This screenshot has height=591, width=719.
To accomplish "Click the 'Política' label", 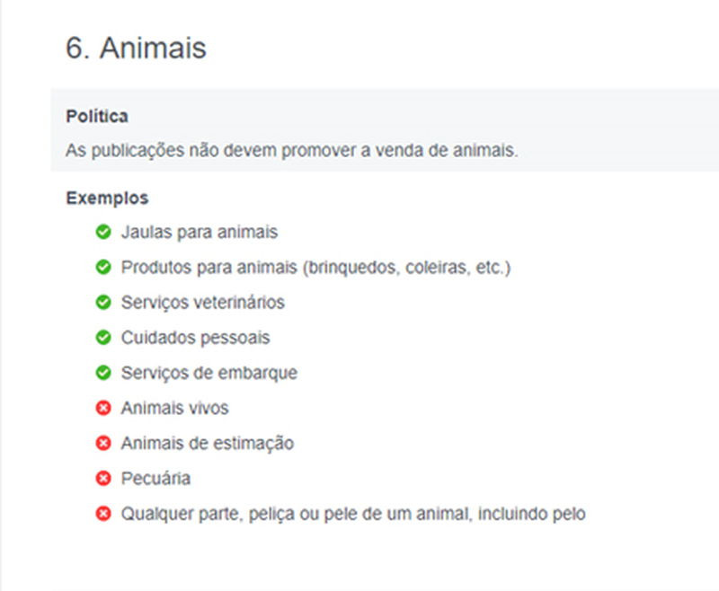I will [97, 117].
